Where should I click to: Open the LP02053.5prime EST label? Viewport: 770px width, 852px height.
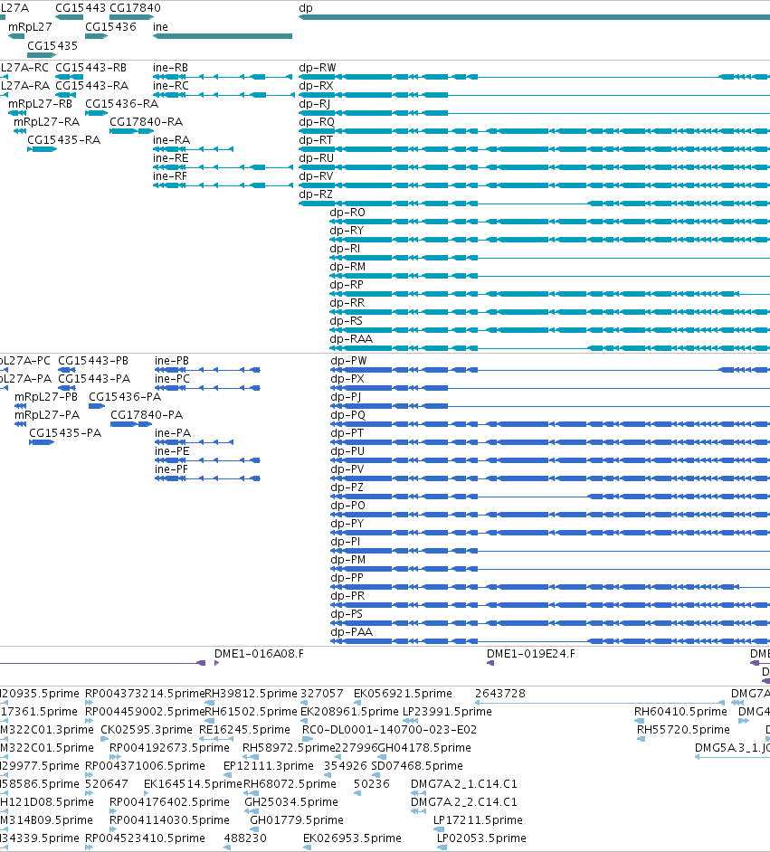(481, 838)
